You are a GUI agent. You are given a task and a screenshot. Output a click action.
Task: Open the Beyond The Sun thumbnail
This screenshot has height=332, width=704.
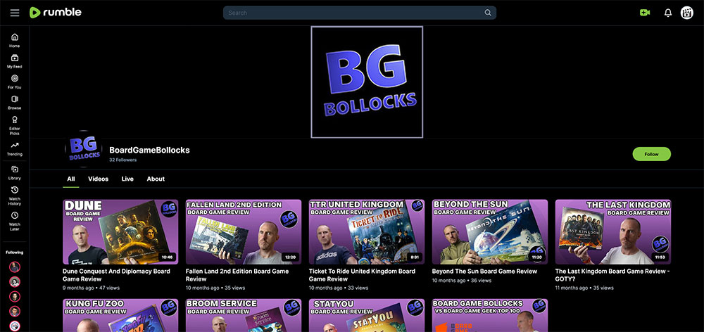point(490,231)
